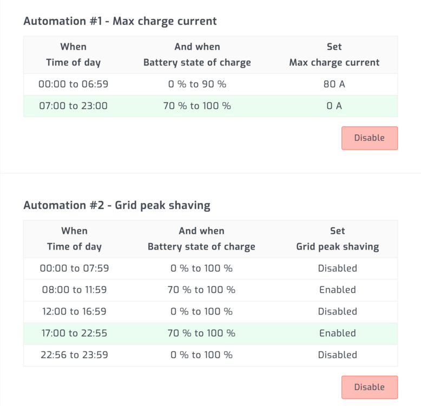
Task: Click the Set Grid peak shaving column header
Action: pyautogui.click(x=337, y=239)
